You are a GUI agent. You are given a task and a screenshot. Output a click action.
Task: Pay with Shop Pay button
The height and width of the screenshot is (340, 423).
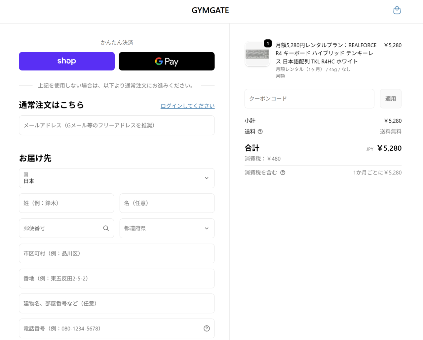pos(67,61)
